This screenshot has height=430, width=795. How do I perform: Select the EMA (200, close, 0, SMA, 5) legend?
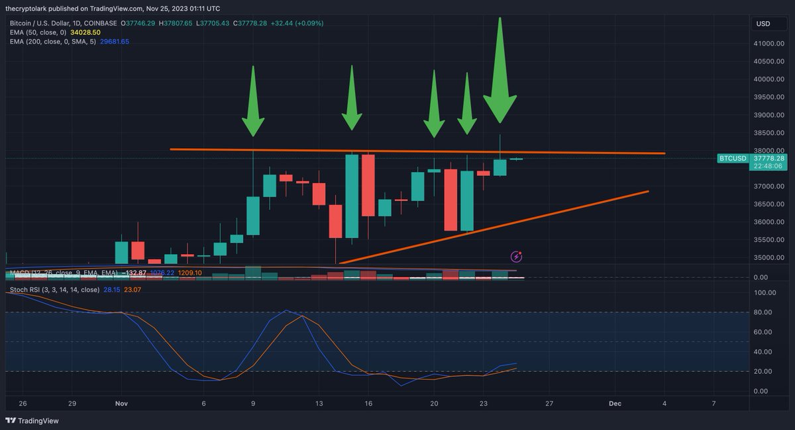[x=54, y=41]
